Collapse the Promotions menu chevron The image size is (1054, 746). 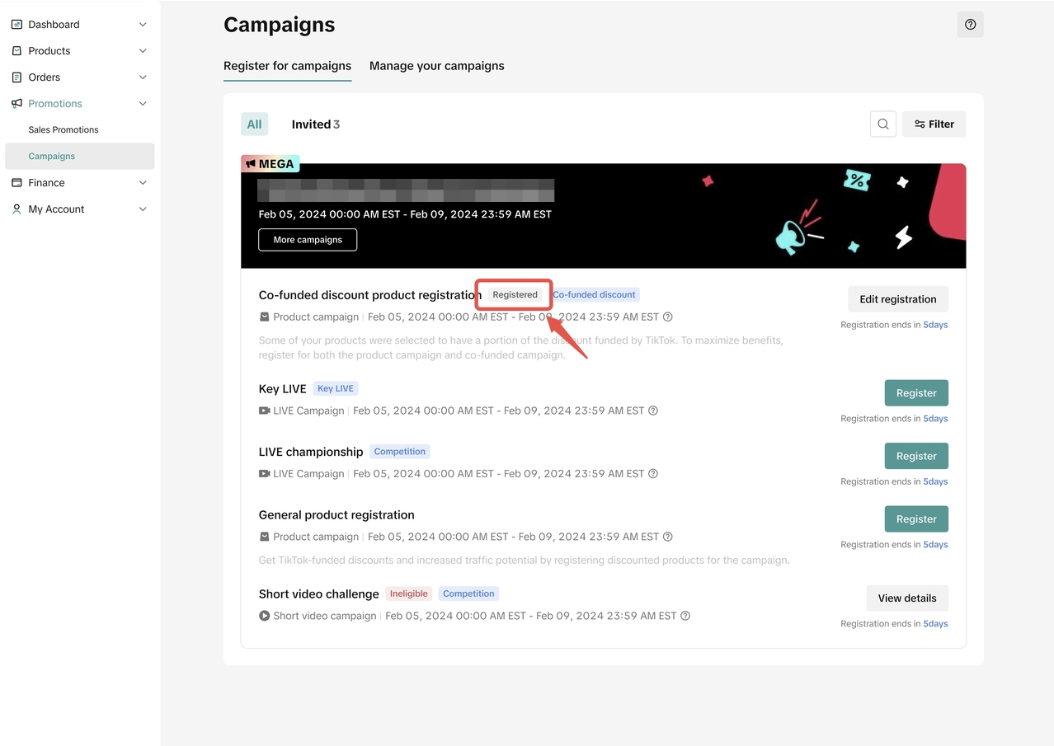click(x=143, y=104)
